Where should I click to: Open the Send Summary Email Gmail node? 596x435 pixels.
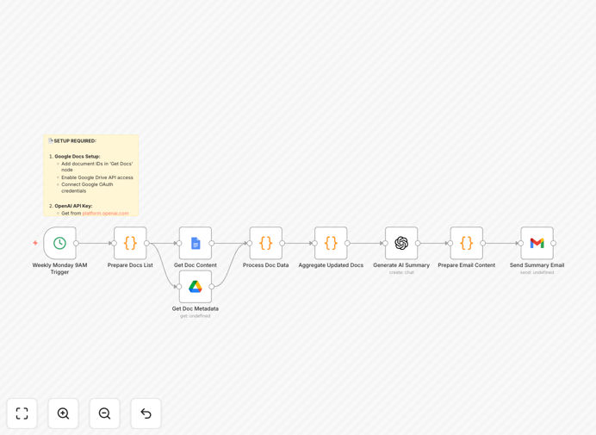537,243
